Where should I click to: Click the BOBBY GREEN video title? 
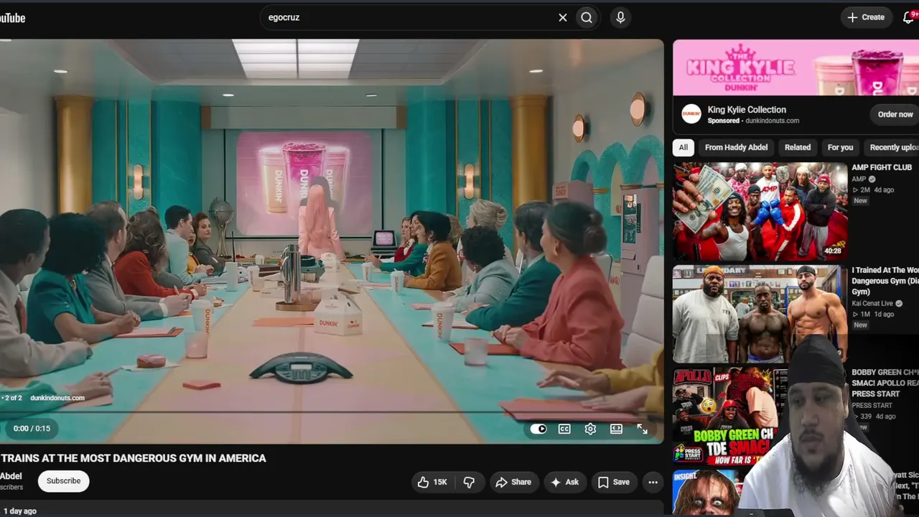[885, 383]
